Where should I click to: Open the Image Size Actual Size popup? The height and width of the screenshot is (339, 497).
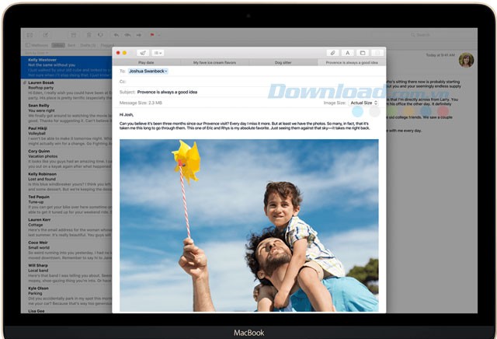point(363,103)
